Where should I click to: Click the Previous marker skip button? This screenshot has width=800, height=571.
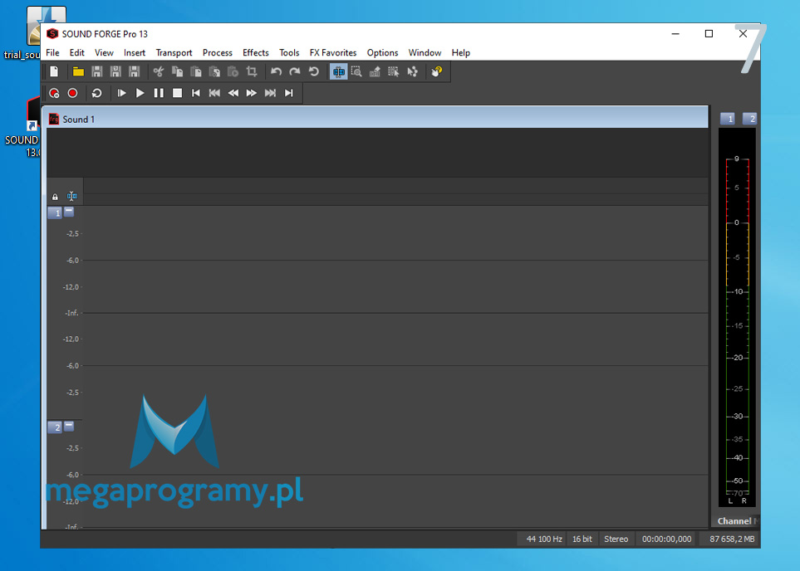point(214,93)
